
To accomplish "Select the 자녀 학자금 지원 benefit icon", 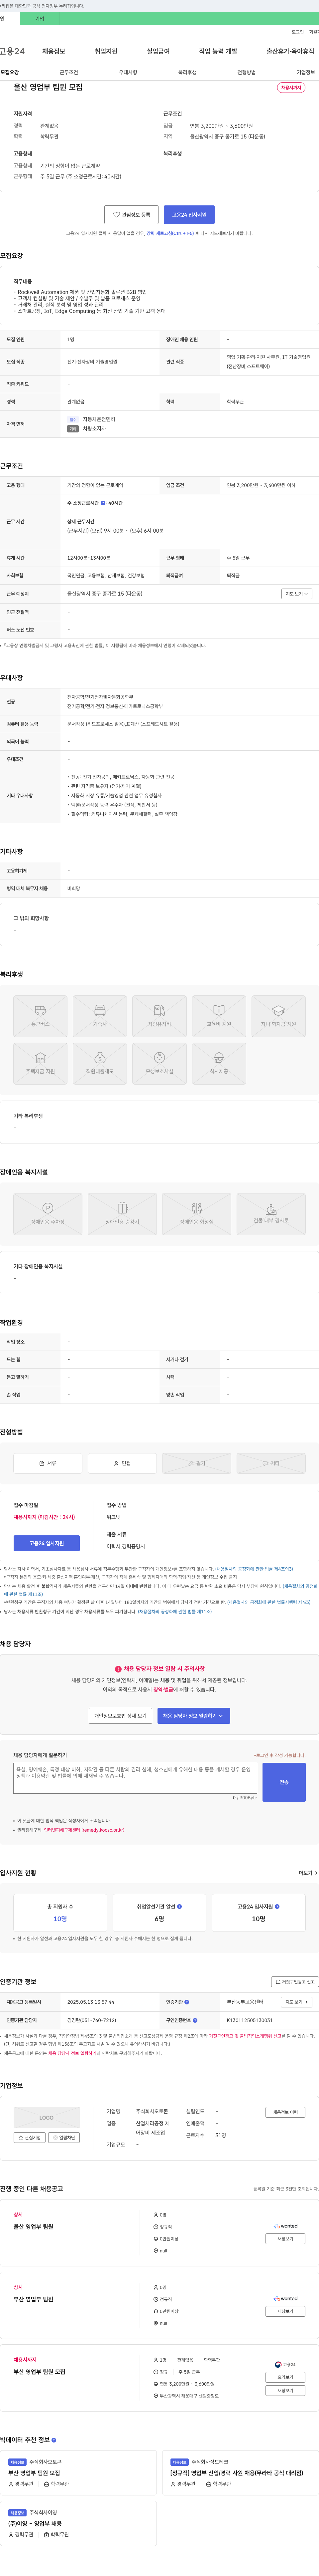I will tap(278, 1016).
